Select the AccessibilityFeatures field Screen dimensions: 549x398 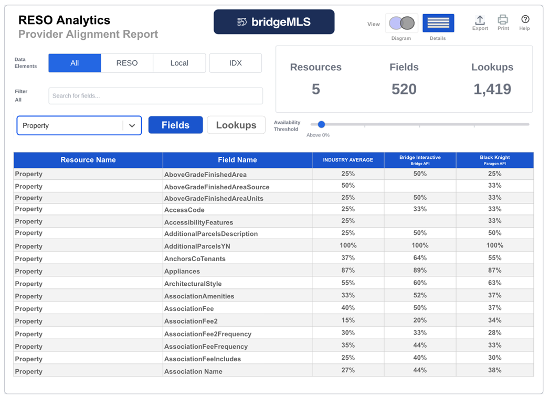point(198,222)
